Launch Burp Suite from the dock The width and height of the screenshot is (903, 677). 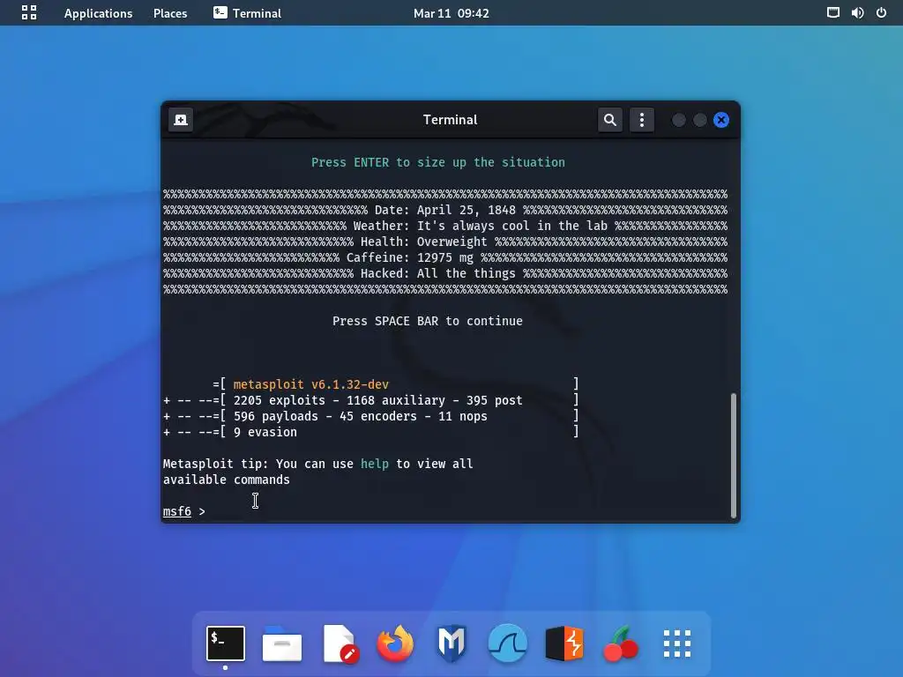tap(563, 643)
